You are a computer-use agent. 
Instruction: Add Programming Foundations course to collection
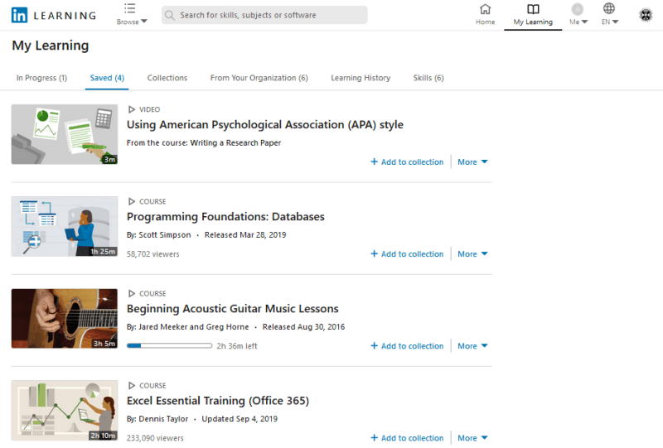click(407, 254)
